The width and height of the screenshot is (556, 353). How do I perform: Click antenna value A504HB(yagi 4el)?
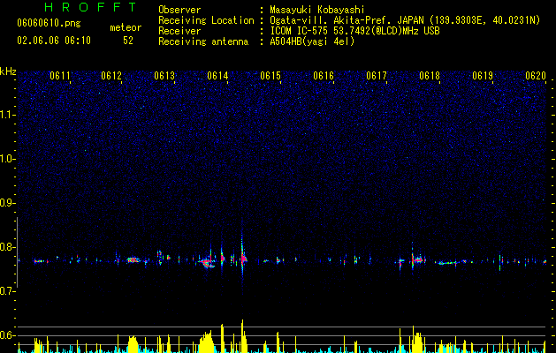coord(312,41)
